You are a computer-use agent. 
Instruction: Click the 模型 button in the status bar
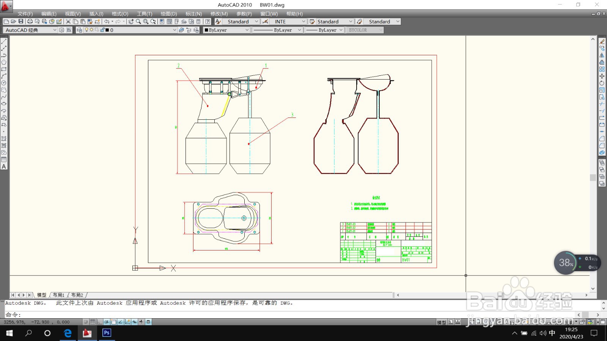[x=442, y=322]
